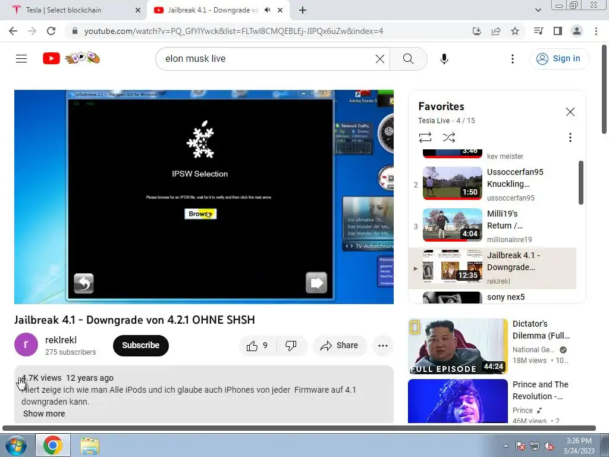
Task: Run search with magnifier button
Action: 408,59
